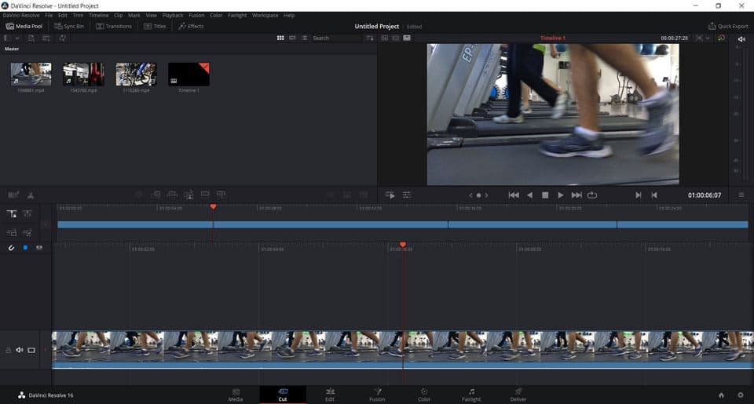Image resolution: width=754 pixels, height=404 pixels.
Task: Toggle Loop playback in the viewer
Action: 592,195
